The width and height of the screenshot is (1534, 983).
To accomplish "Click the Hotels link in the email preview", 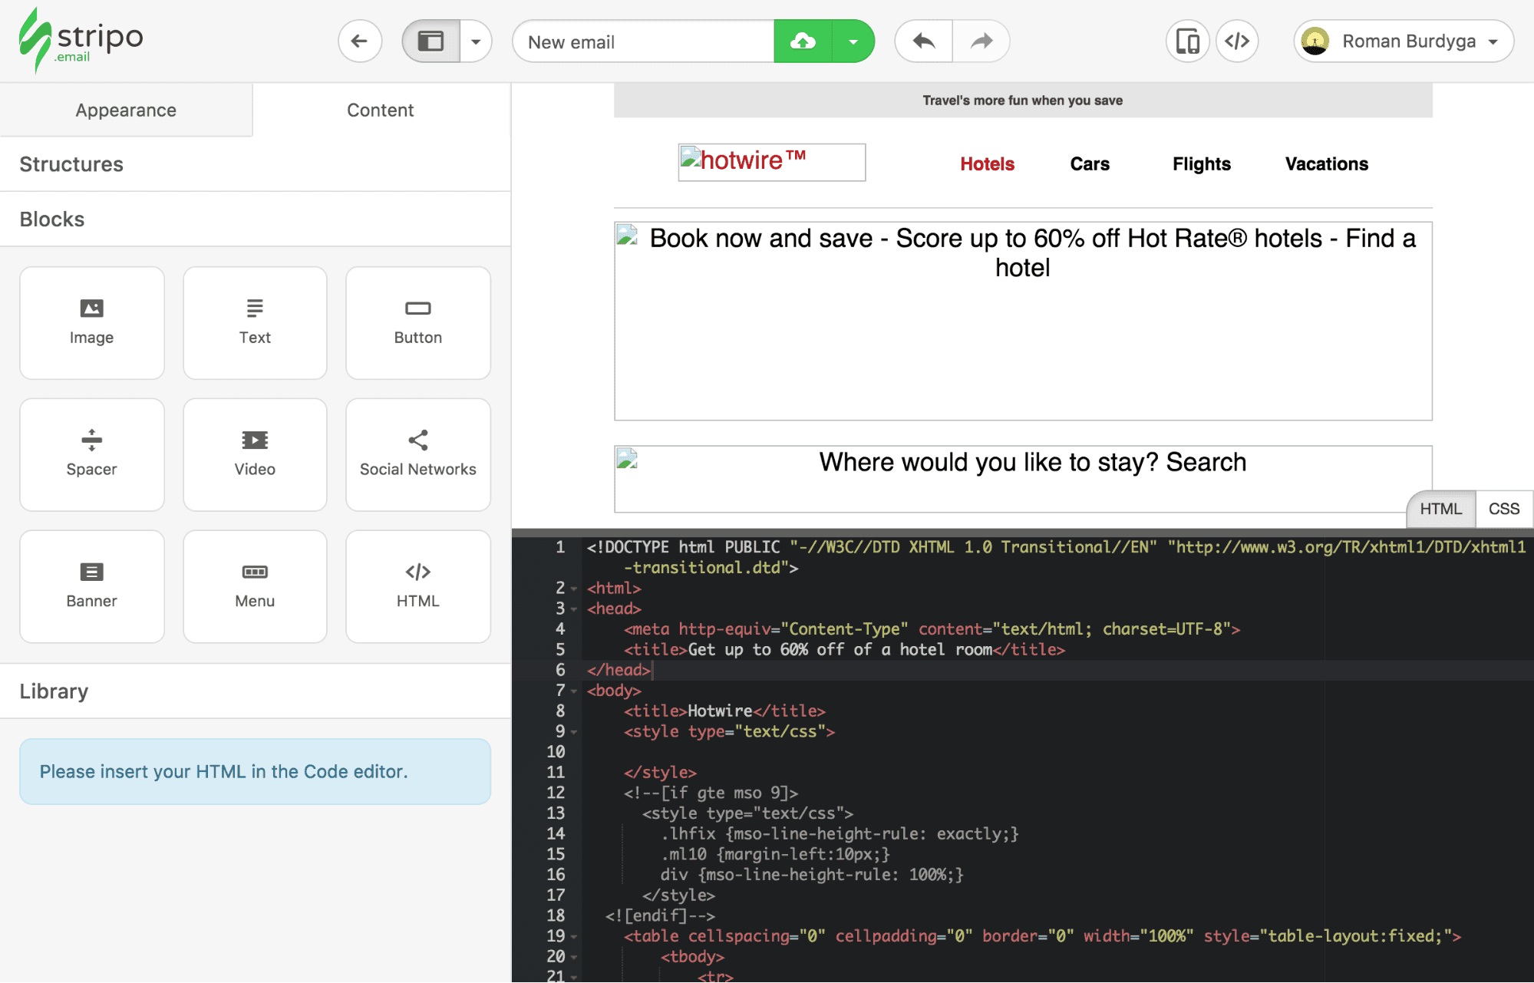I will [987, 163].
